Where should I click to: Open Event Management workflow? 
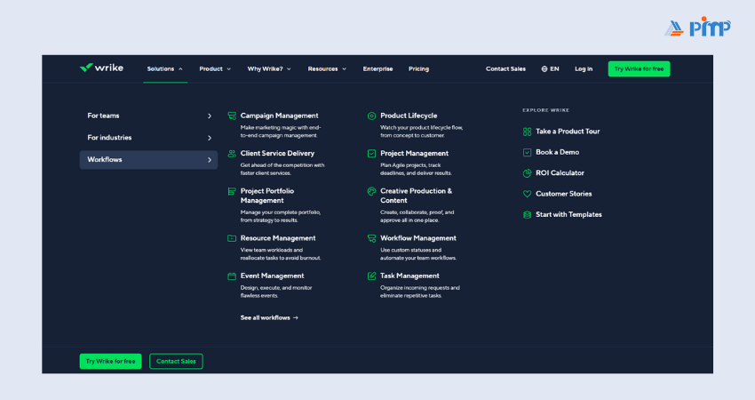[x=272, y=276]
